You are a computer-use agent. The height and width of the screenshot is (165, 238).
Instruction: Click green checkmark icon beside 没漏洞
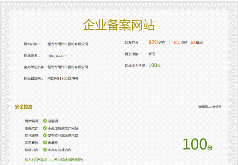pos(45,121)
